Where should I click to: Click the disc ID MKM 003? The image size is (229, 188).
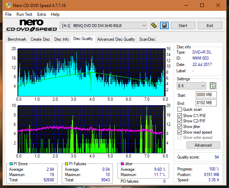tap(201, 58)
